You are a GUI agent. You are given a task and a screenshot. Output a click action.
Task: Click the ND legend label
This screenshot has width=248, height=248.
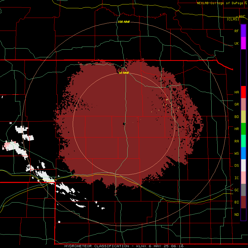point(236,215)
